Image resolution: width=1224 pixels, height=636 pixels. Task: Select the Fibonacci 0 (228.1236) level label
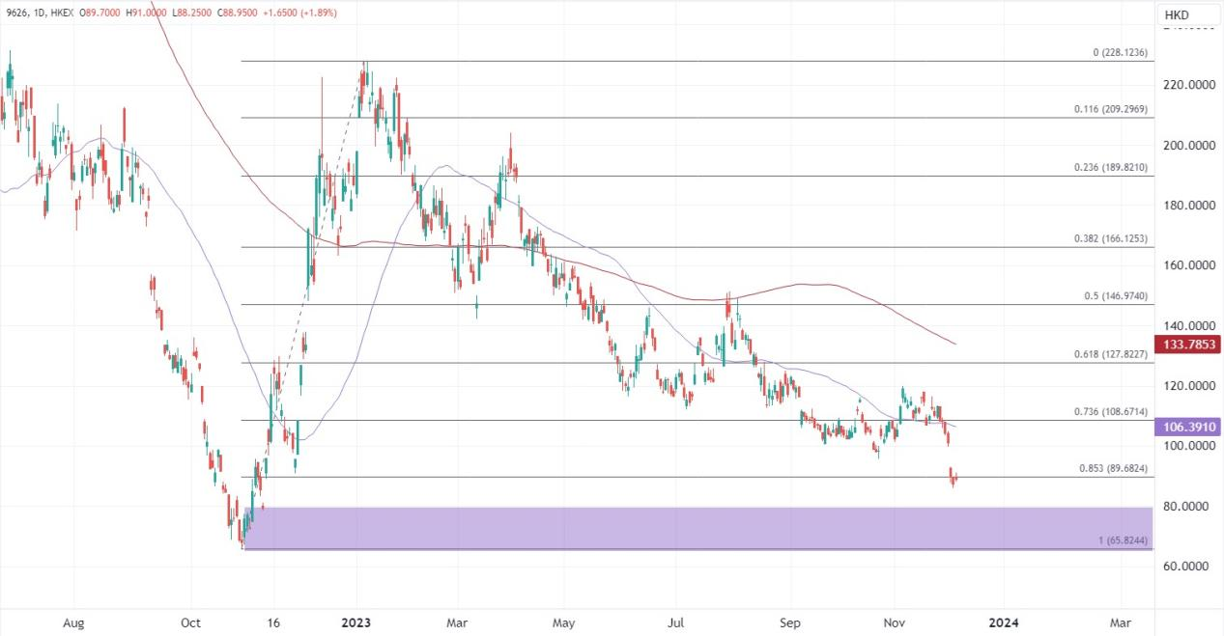[x=1121, y=53]
